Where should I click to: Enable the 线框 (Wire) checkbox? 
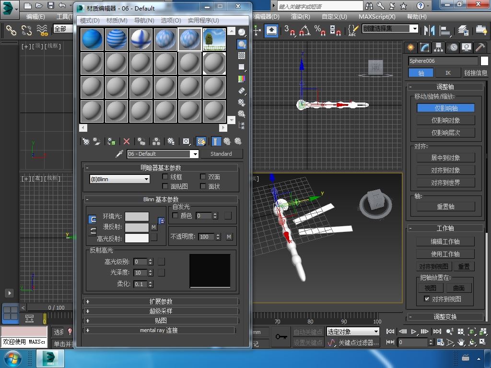(165, 177)
